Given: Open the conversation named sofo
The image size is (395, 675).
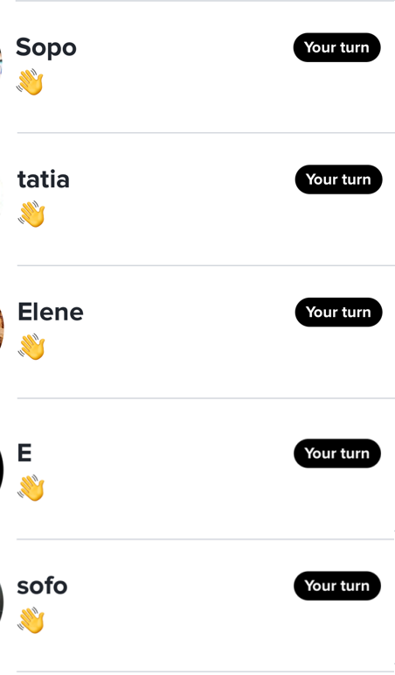Looking at the screenshot, I should pos(197,605).
